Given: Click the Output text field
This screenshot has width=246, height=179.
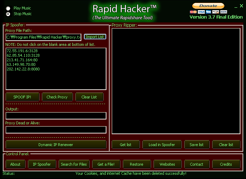Looking at the screenshot, I should tap(56, 116).
